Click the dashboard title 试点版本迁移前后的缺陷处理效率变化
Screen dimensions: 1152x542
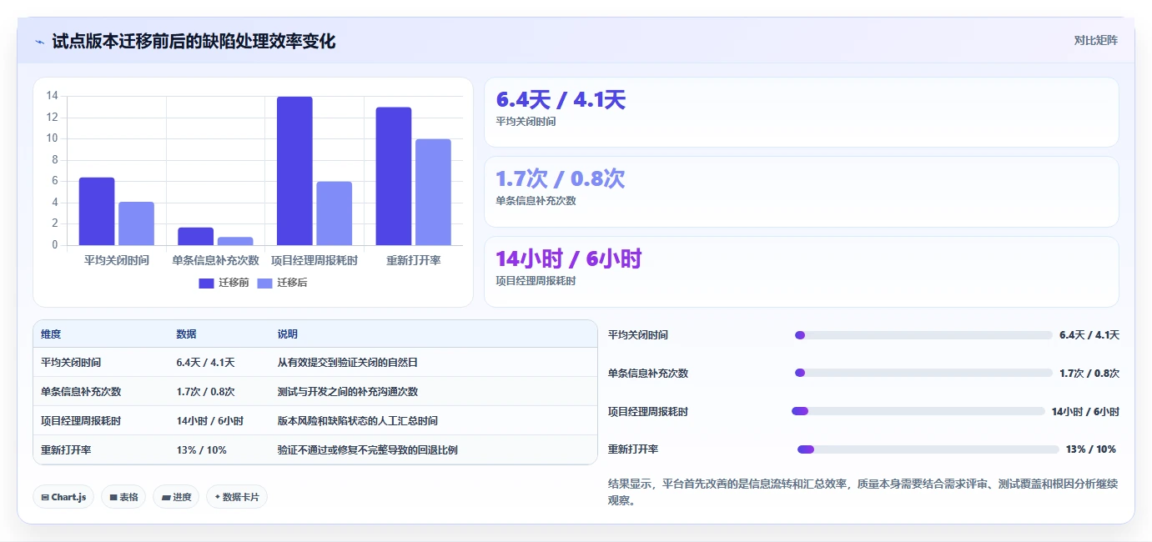[194, 42]
